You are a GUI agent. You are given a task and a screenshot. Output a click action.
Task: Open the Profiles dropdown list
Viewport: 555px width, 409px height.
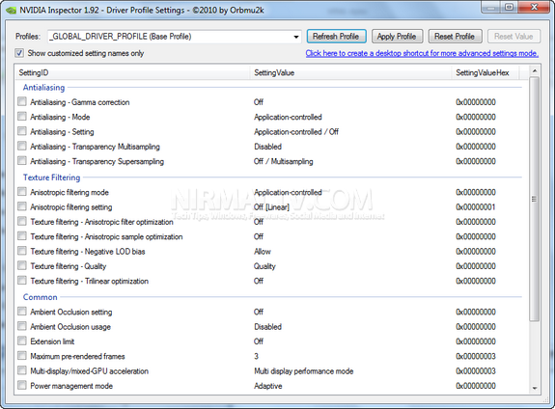pyautogui.click(x=296, y=37)
